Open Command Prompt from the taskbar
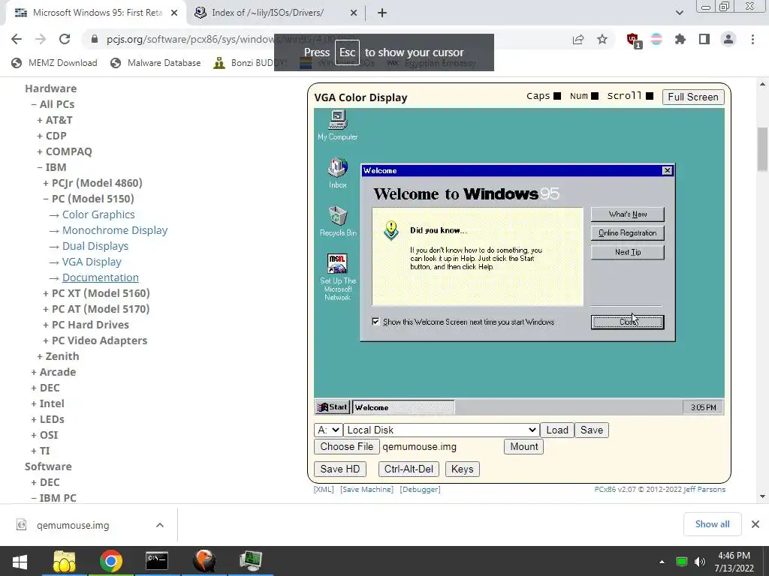This screenshot has width=769, height=576. point(157,561)
